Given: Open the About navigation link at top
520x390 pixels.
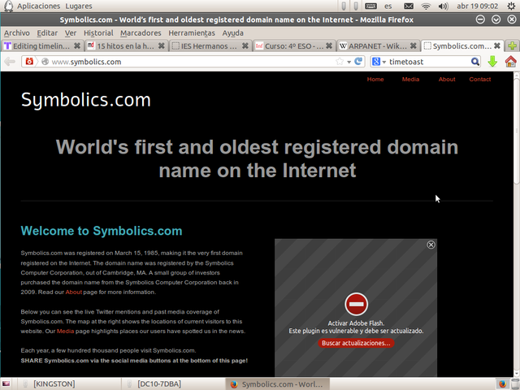Looking at the screenshot, I should point(447,80).
